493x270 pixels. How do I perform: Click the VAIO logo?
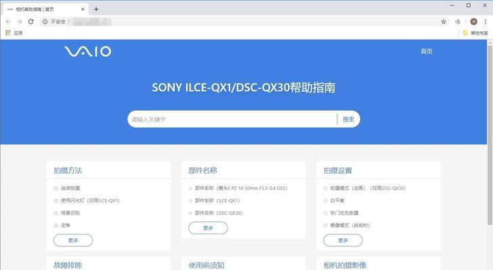pyautogui.click(x=88, y=51)
